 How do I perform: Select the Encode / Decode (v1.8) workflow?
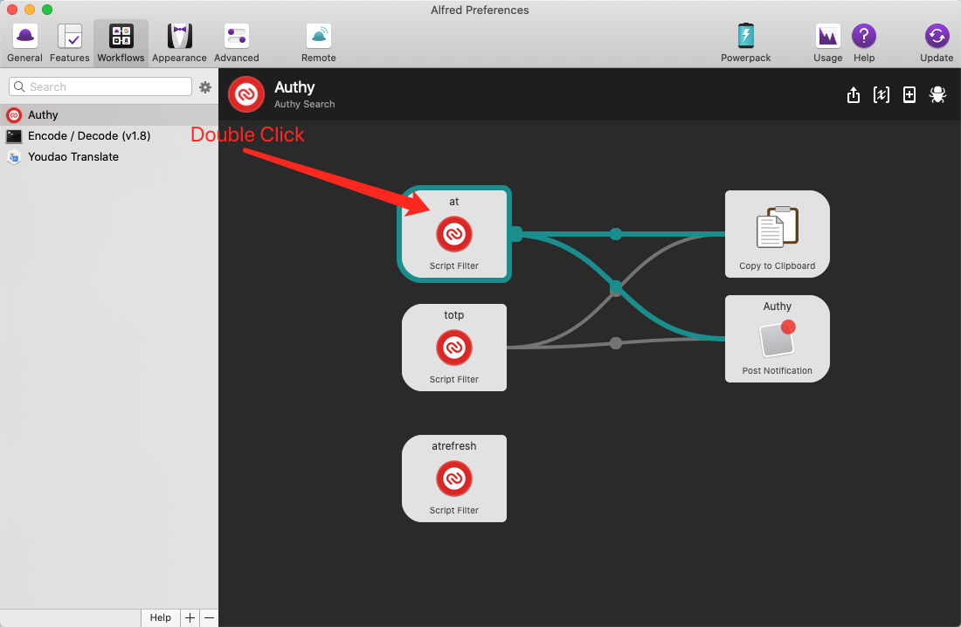pos(109,135)
